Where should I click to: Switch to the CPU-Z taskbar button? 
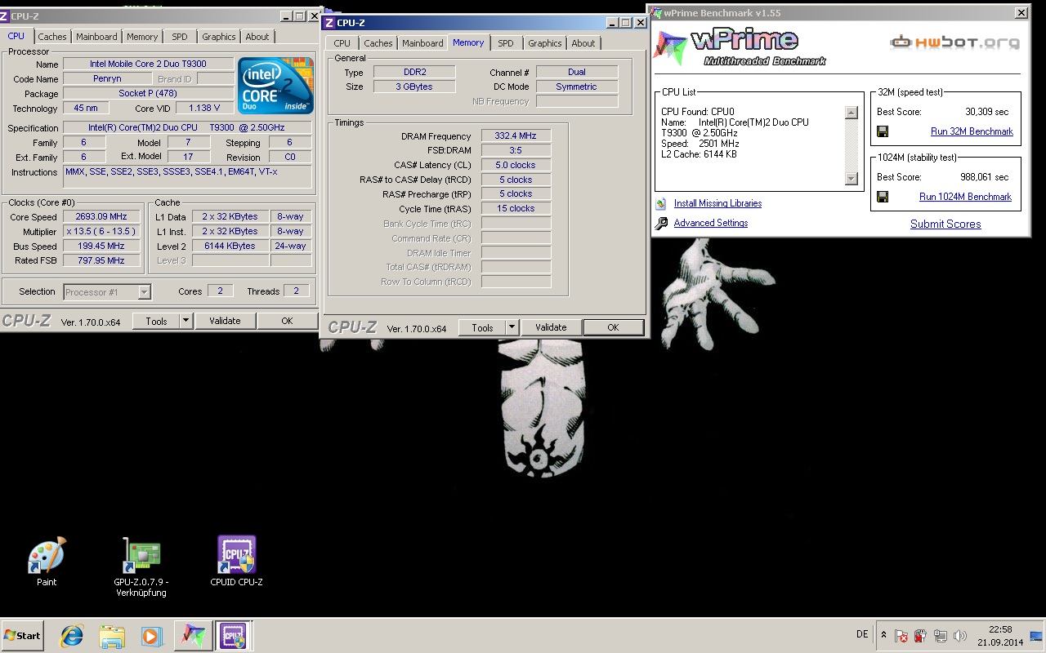(233, 636)
